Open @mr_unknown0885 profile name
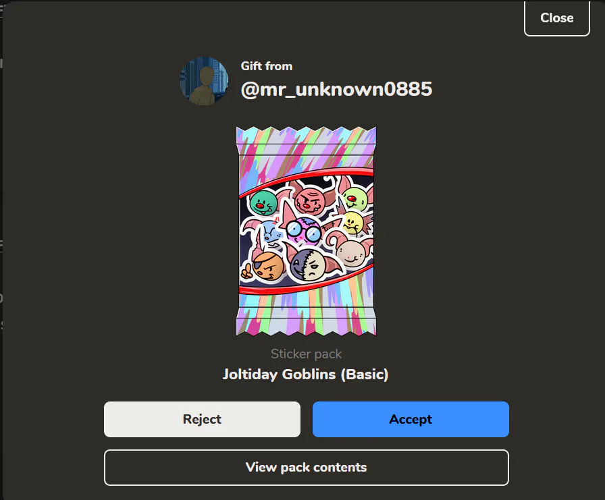605x500 pixels. click(336, 90)
